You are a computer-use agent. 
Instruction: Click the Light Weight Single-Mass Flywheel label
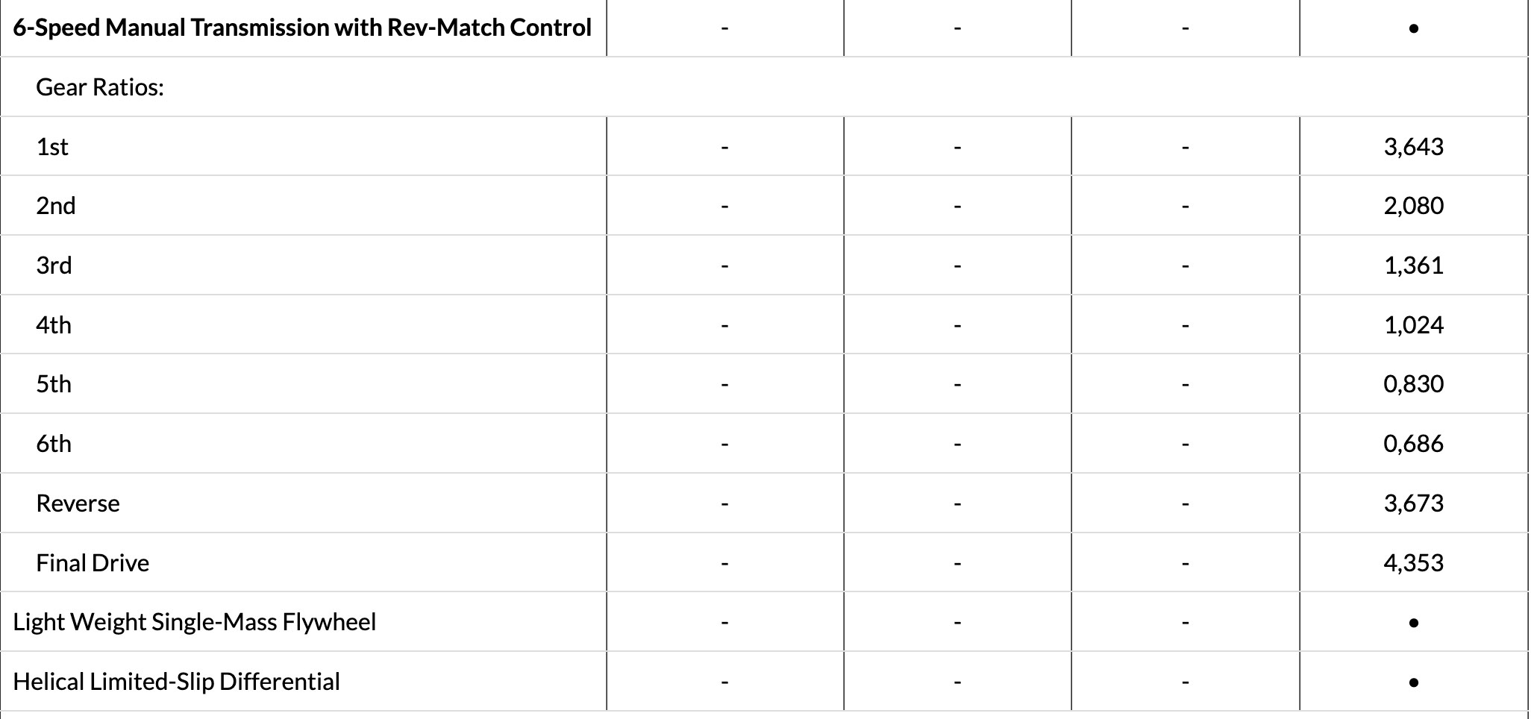pyautogui.click(x=194, y=622)
